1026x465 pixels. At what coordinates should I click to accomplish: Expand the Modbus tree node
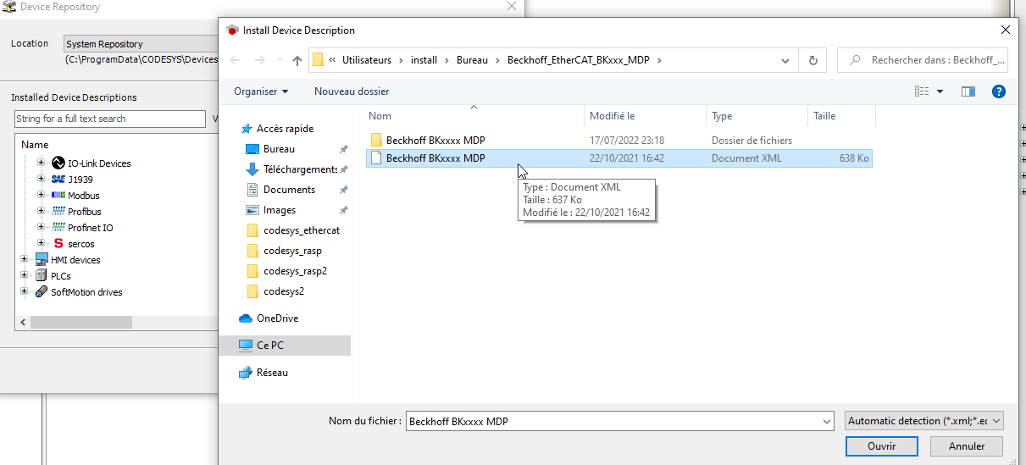click(41, 195)
